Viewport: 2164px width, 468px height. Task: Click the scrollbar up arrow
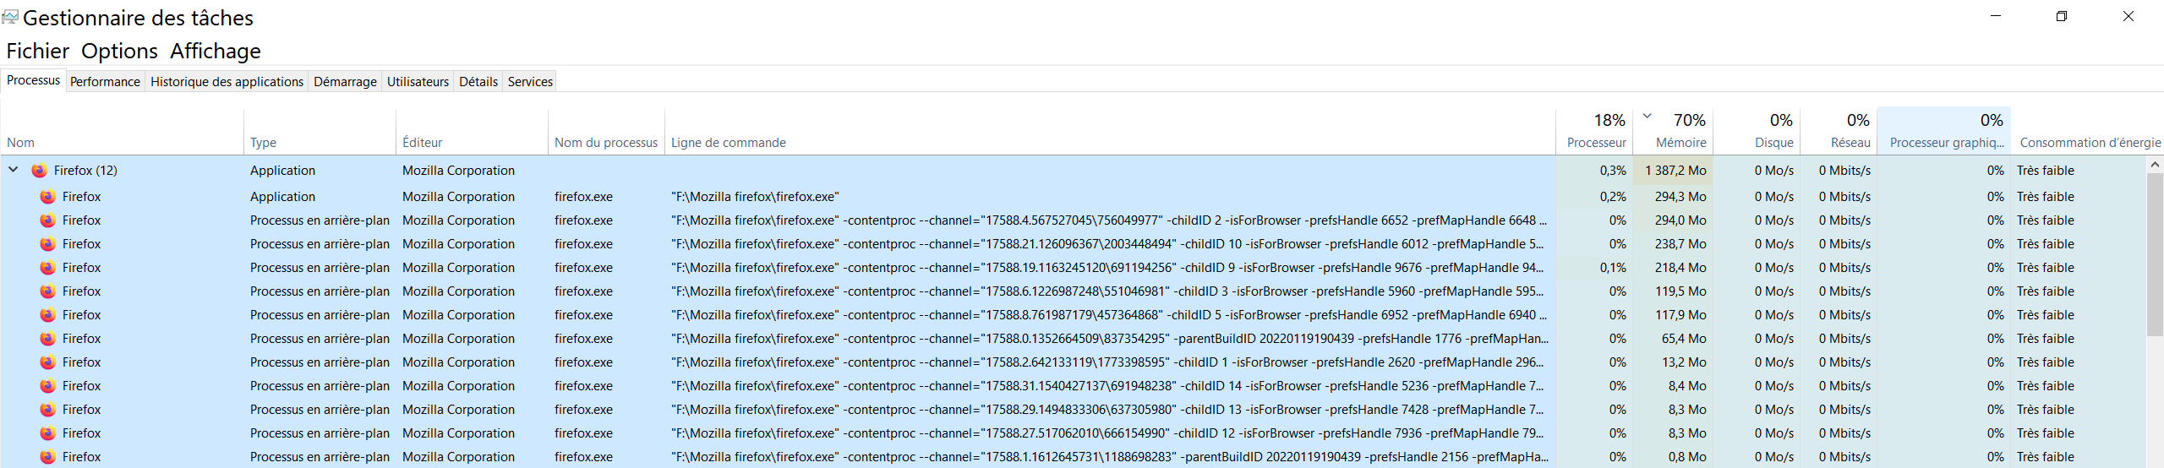(x=2155, y=165)
